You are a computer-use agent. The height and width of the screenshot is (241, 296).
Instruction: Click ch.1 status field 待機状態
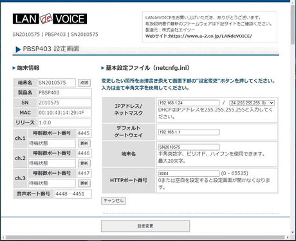pyautogui.click(x=52, y=144)
